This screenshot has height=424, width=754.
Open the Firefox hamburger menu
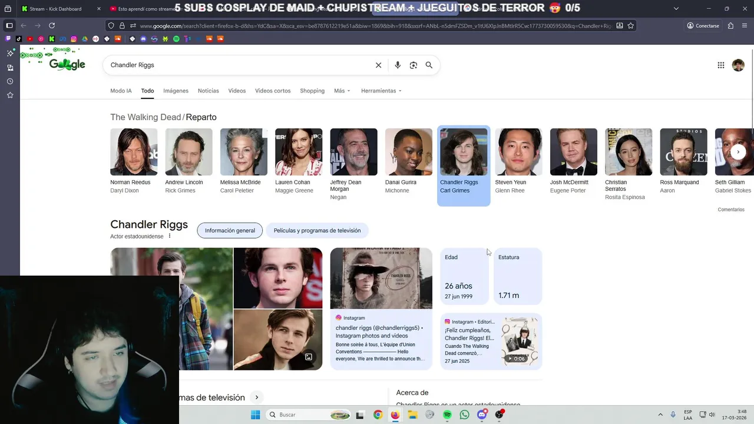[745, 26]
